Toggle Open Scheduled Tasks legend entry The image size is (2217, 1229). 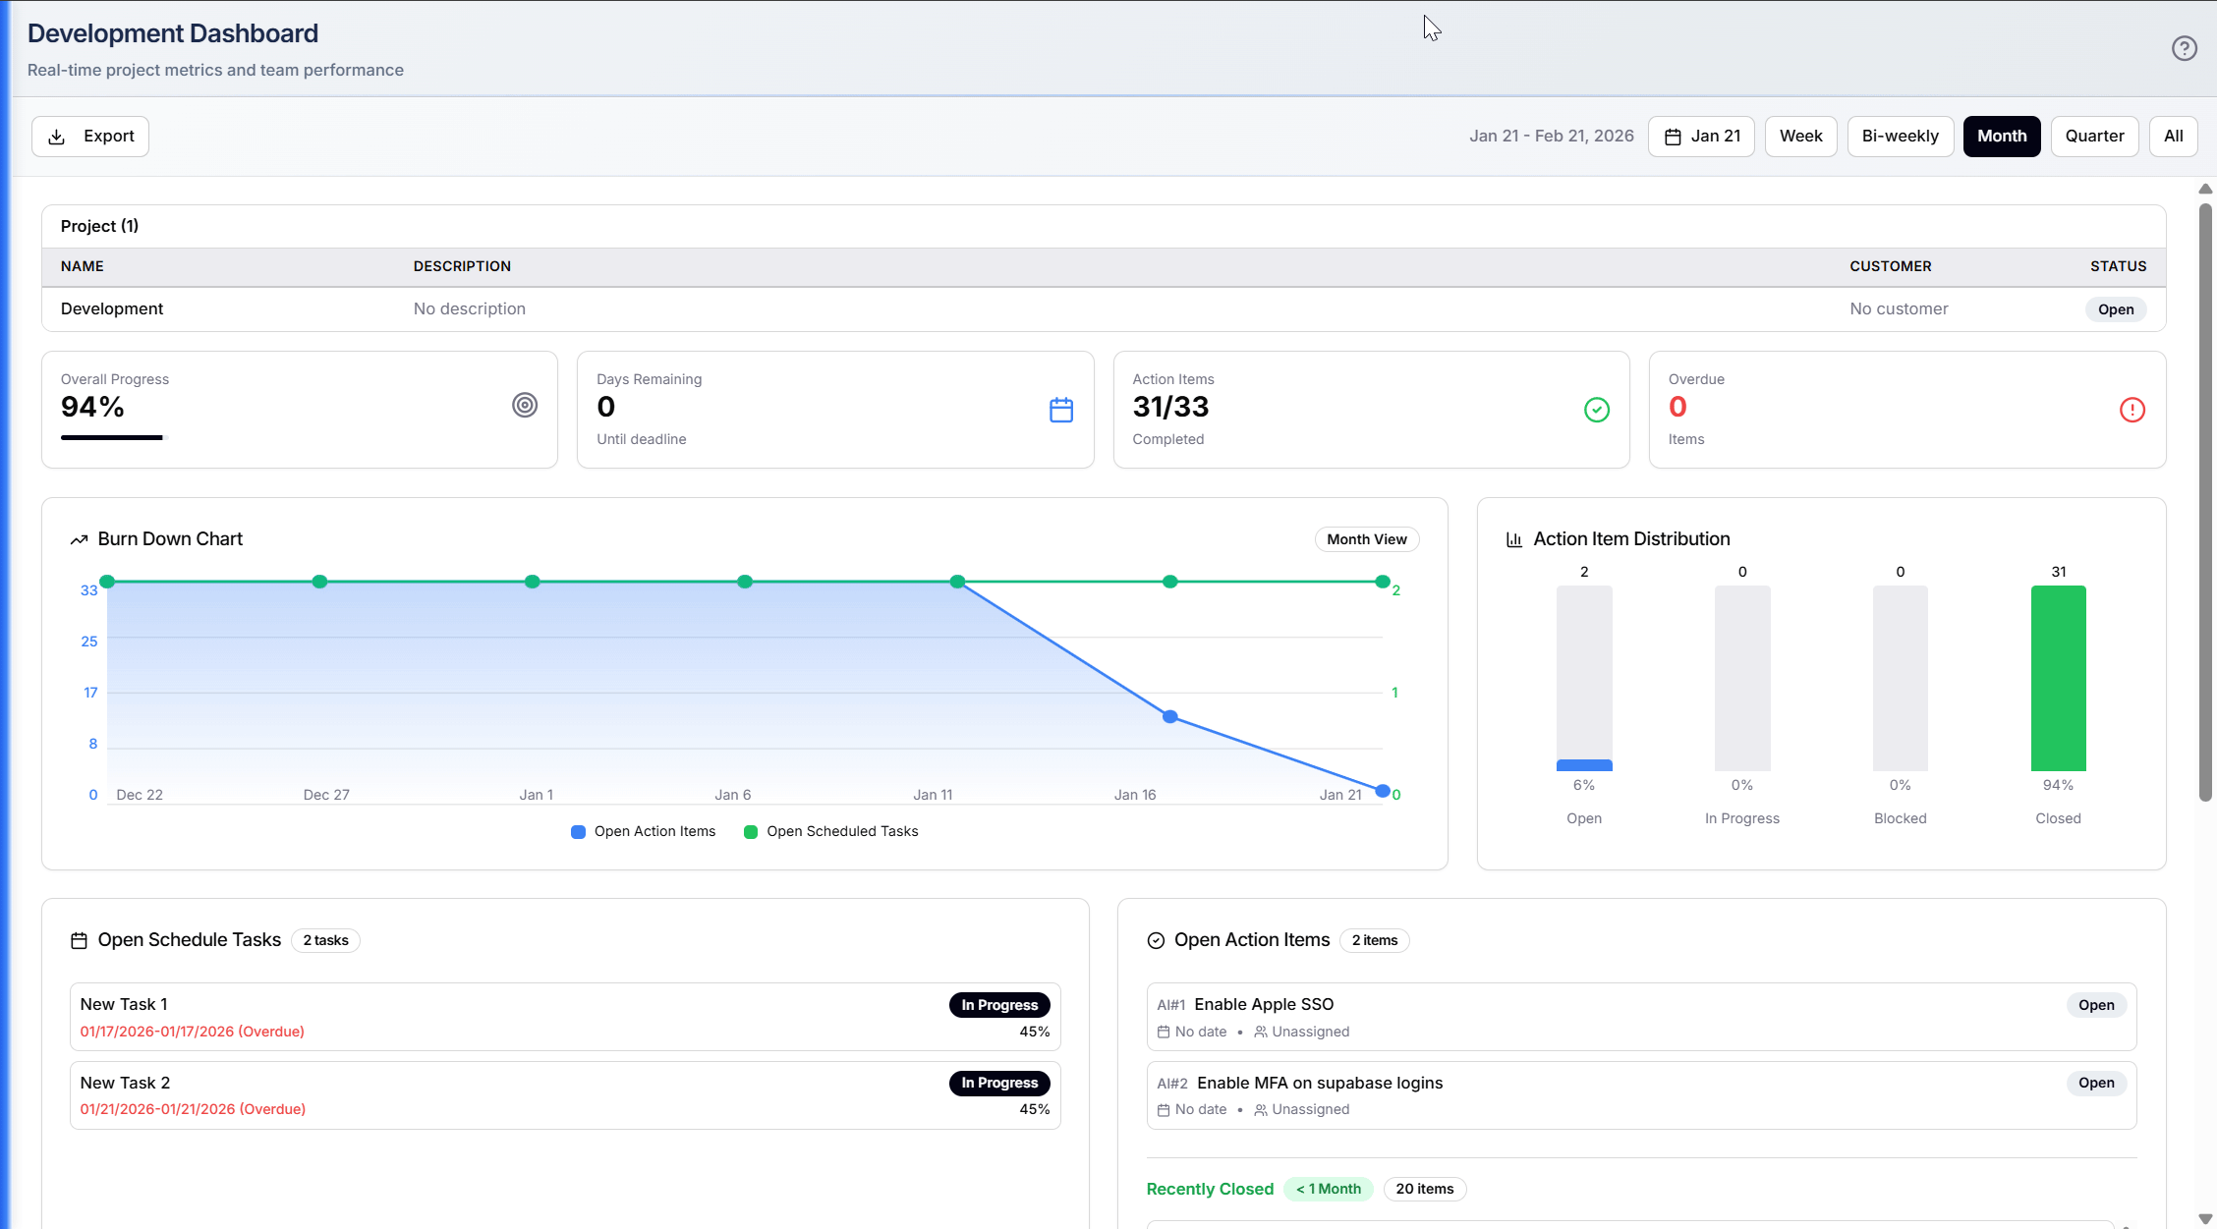[831, 831]
